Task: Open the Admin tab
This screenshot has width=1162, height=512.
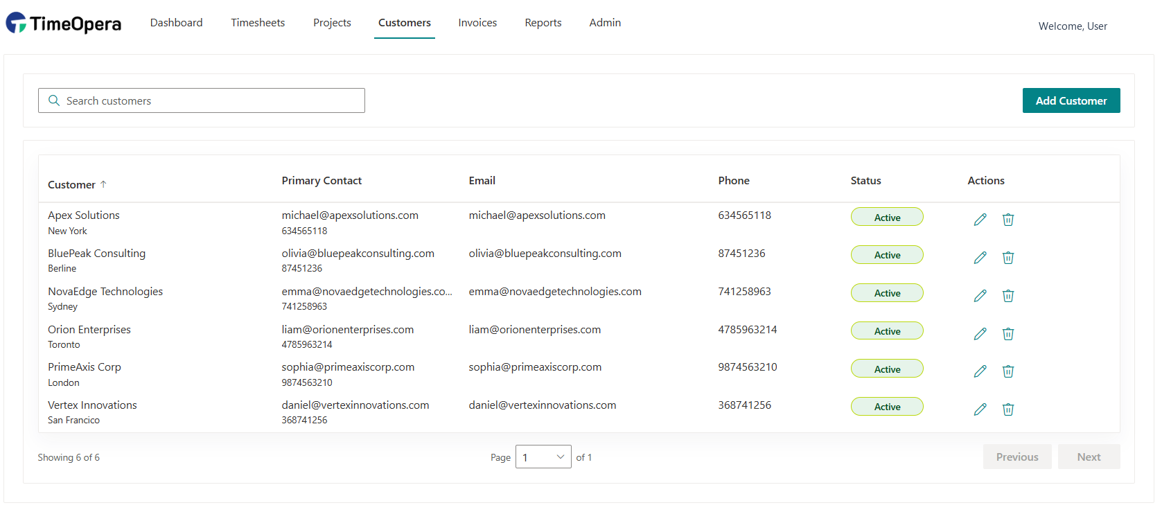Action: pos(605,23)
